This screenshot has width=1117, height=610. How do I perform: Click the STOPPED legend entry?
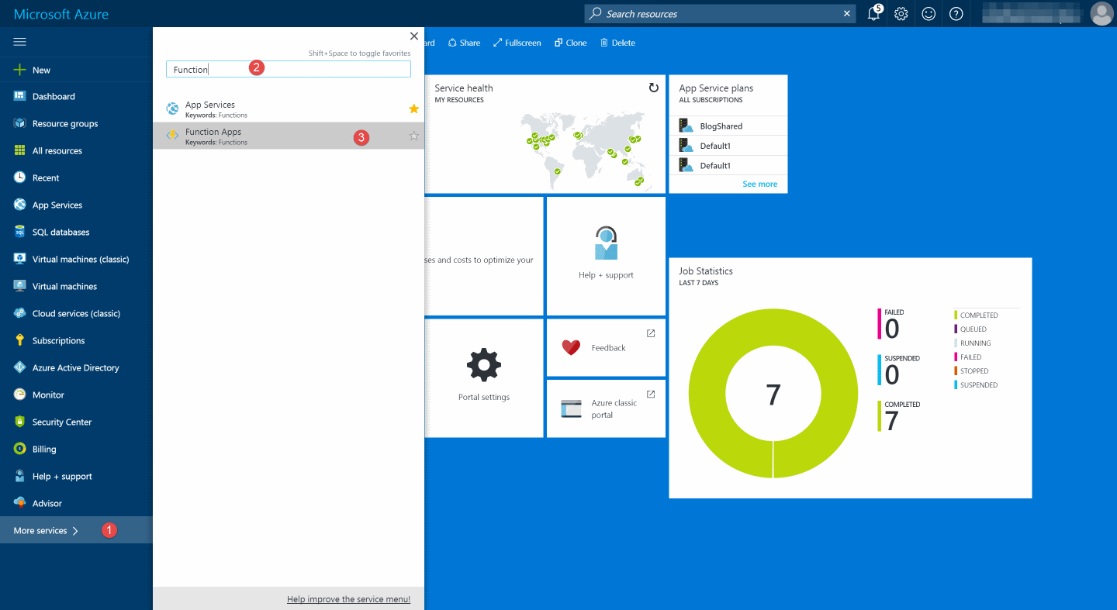click(x=971, y=371)
